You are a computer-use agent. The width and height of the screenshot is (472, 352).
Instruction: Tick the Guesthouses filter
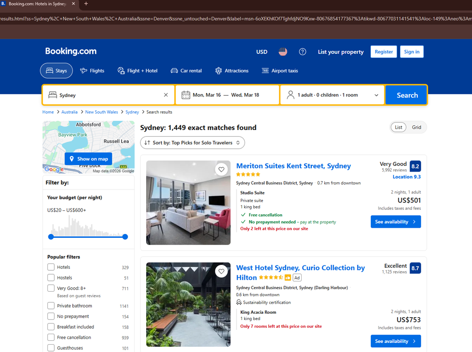pyautogui.click(x=51, y=348)
